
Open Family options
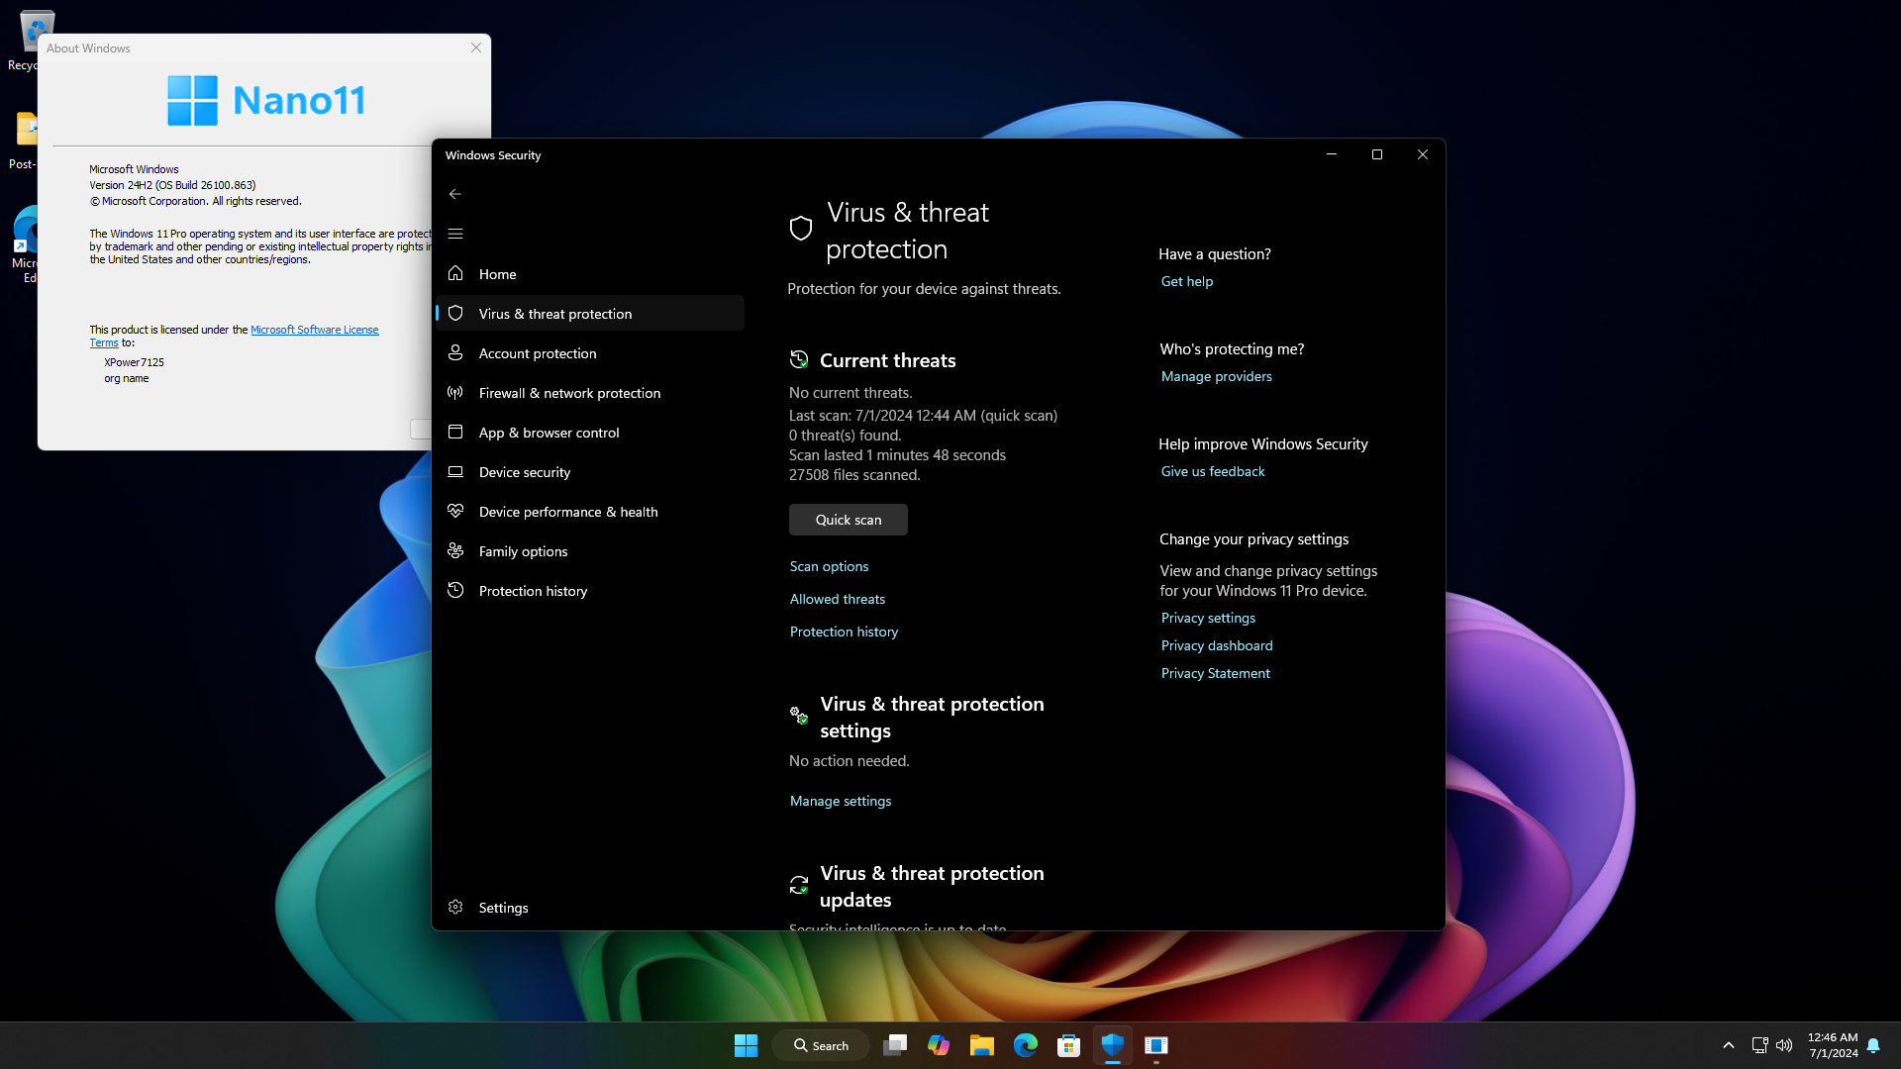point(523,551)
